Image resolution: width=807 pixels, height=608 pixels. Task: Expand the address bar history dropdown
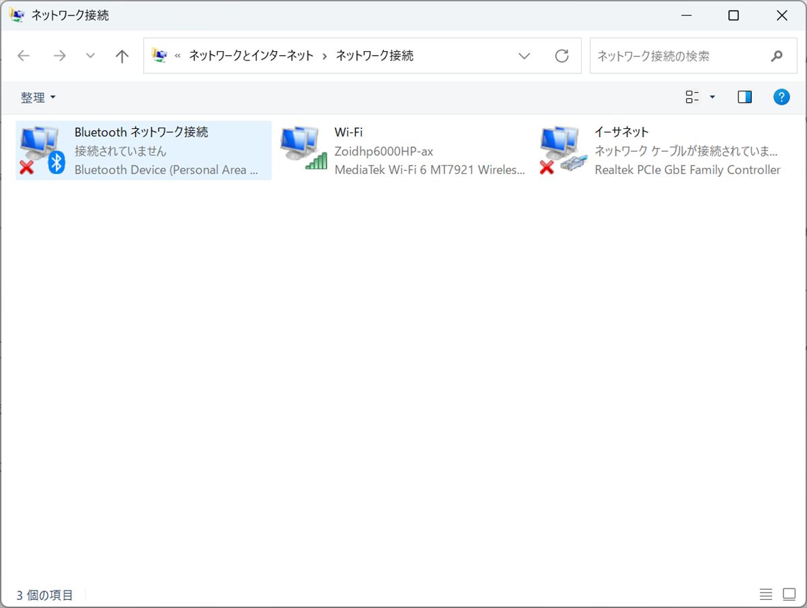coord(525,56)
